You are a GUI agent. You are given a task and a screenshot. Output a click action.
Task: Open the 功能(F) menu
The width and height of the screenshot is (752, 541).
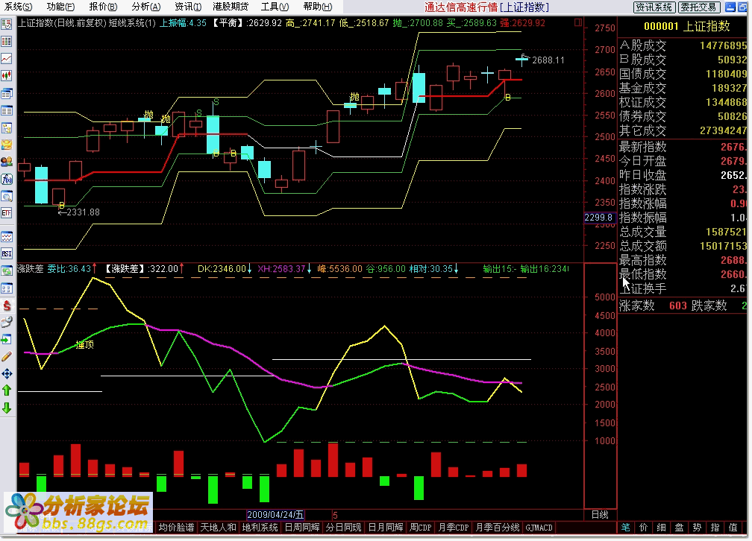60,7
